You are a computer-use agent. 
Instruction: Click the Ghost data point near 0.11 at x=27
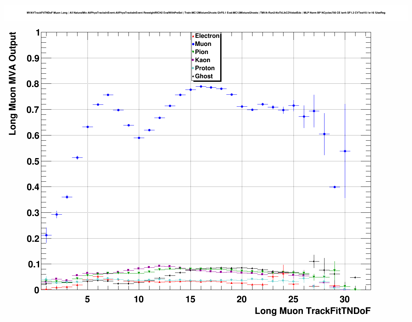pyautogui.click(x=314, y=261)
